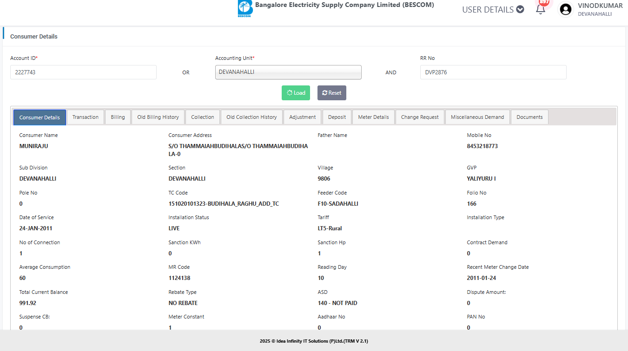Open the notifications bell icon
The height and width of the screenshot is (351, 628).
pyautogui.click(x=540, y=9)
